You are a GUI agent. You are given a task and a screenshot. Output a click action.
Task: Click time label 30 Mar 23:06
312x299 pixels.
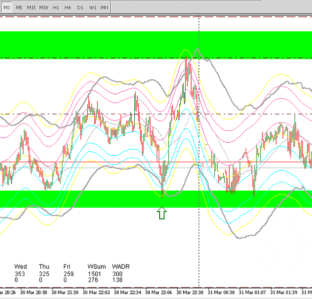[159, 293]
